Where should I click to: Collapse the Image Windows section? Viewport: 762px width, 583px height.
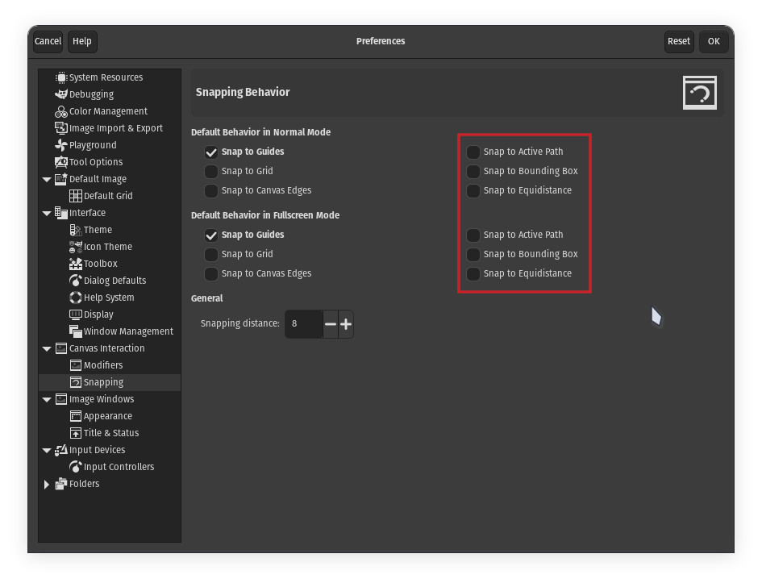coord(47,399)
